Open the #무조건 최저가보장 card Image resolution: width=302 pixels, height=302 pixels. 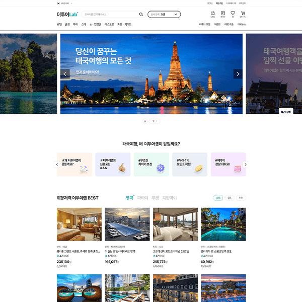152,164
